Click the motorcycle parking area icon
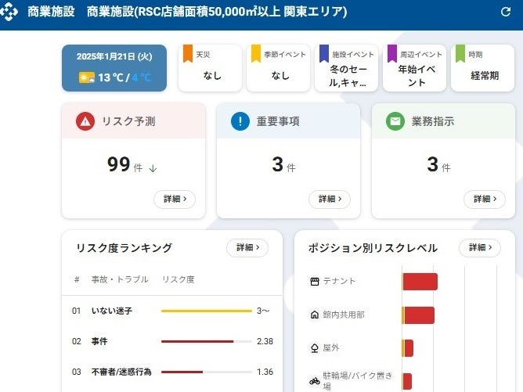 315,381
